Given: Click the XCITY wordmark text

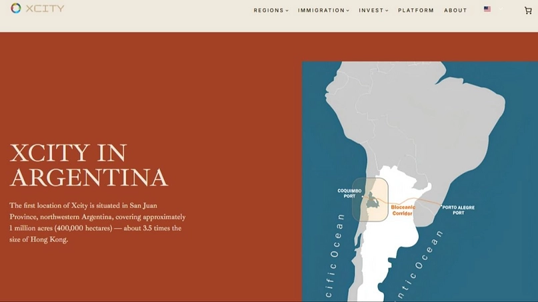Looking at the screenshot, I should [x=45, y=9].
